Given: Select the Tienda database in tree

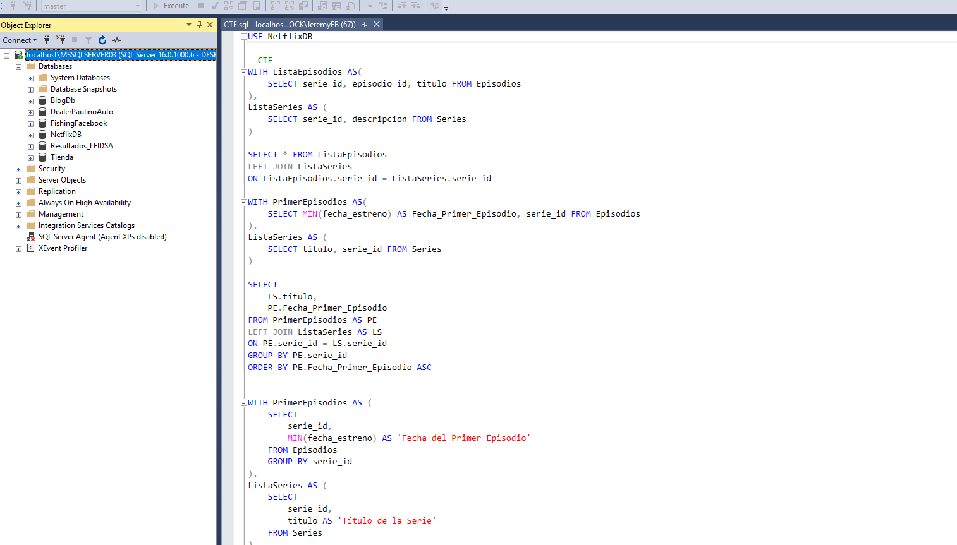Looking at the screenshot, I should (x=61, y=157).
